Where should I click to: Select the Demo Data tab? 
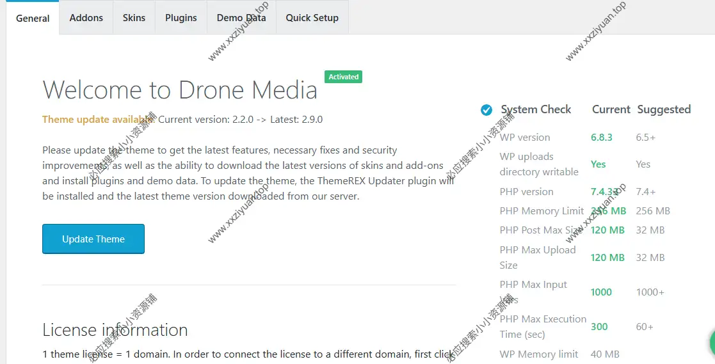point(241,17)
